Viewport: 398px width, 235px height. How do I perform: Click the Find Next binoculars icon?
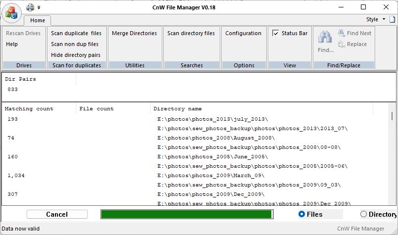click(x=342, y=33)
